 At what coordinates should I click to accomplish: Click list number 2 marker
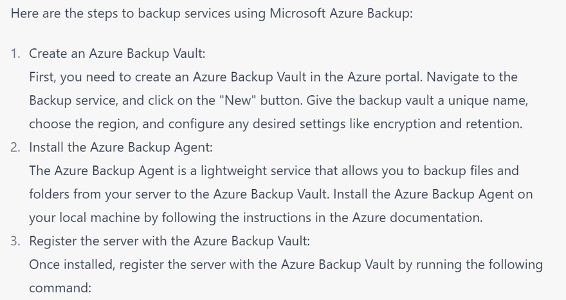[x=15, y=147]
